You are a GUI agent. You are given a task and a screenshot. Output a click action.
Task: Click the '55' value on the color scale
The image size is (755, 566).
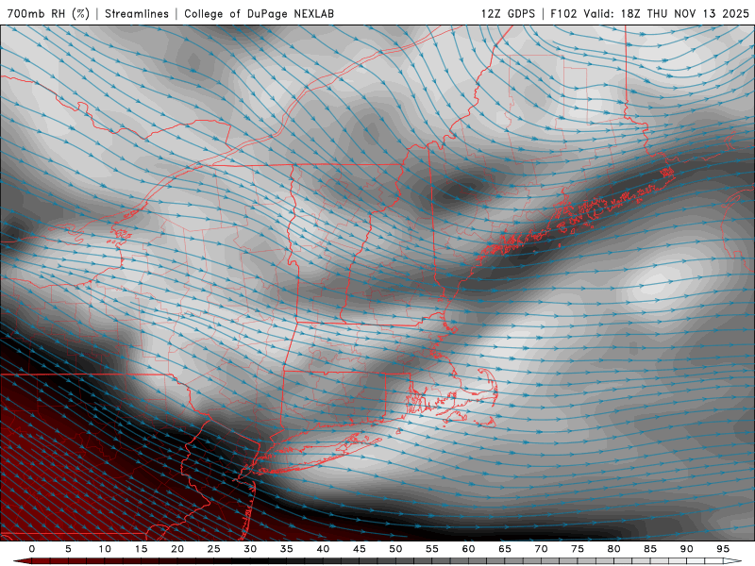[432, 549]
